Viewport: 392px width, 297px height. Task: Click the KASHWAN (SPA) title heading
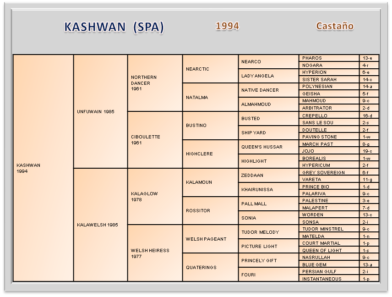click(114, 27)
